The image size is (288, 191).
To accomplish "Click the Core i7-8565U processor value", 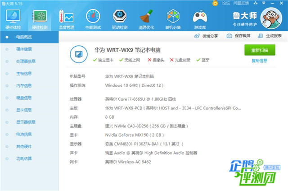I will pos(140,99).
